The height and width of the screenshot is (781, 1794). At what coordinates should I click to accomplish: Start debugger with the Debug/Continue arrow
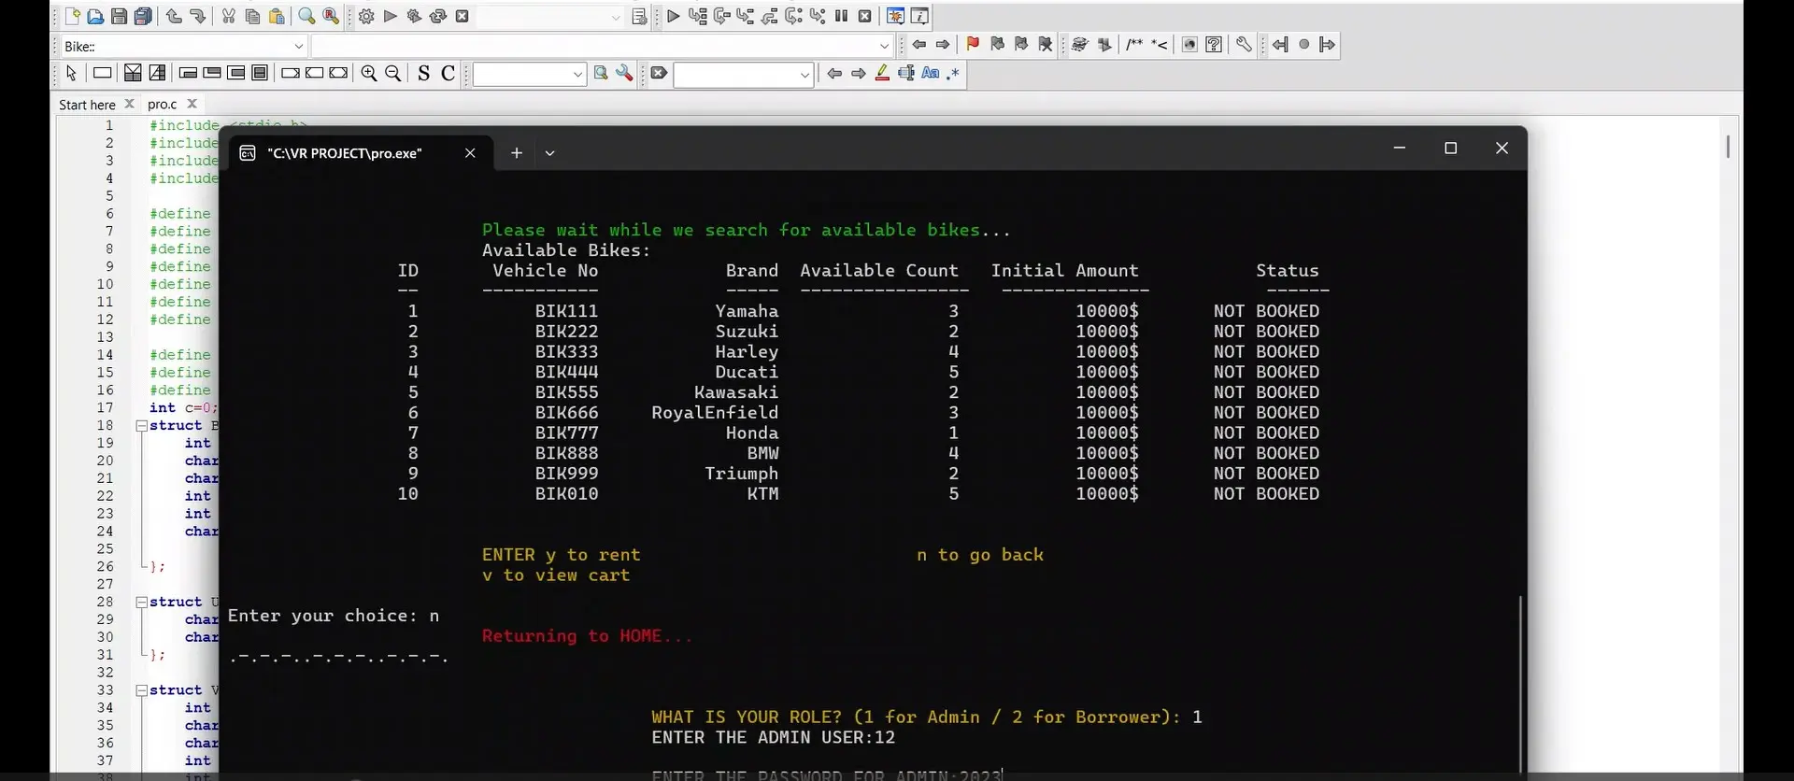pos(673,16)
